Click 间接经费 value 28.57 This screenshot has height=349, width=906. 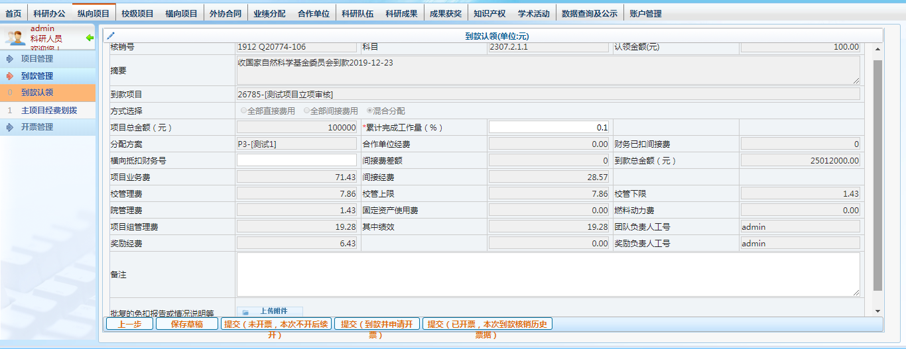pyautogui.click(x=549, y=177)
